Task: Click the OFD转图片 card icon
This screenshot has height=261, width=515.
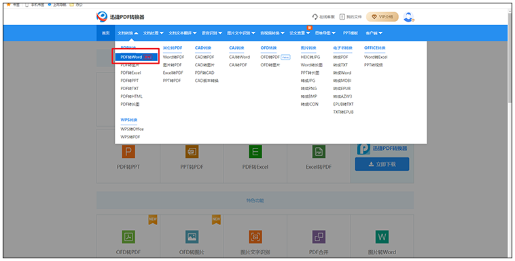Action: click(192, 237)
